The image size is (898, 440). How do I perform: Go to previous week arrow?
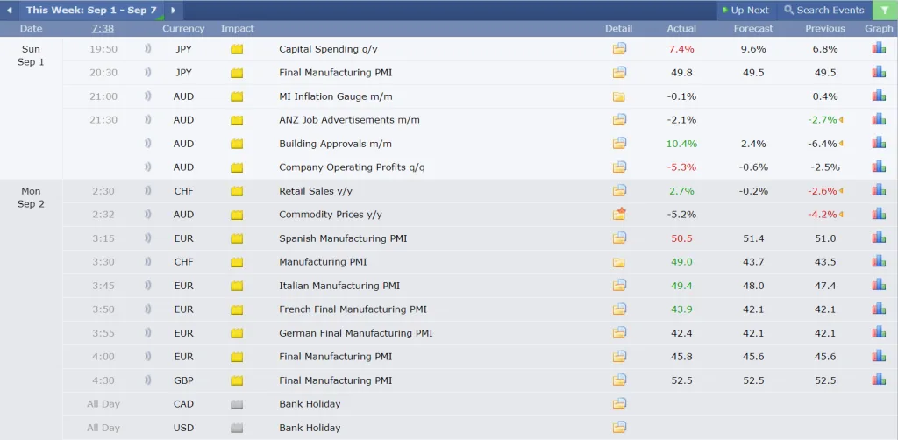[11, 11]
